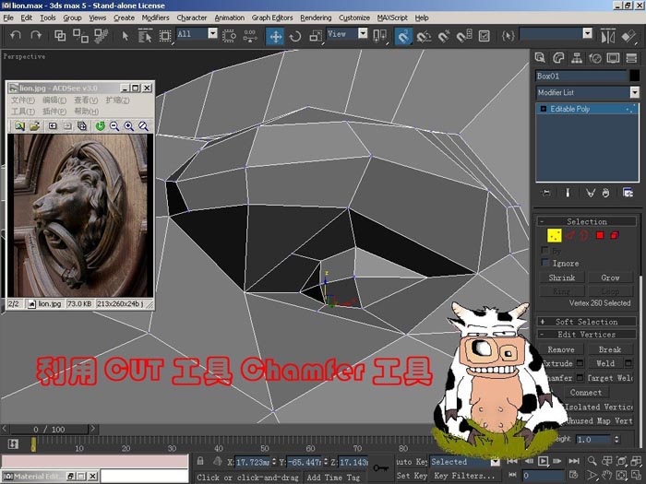Open the Motion command panel tab

coord(595,57)
